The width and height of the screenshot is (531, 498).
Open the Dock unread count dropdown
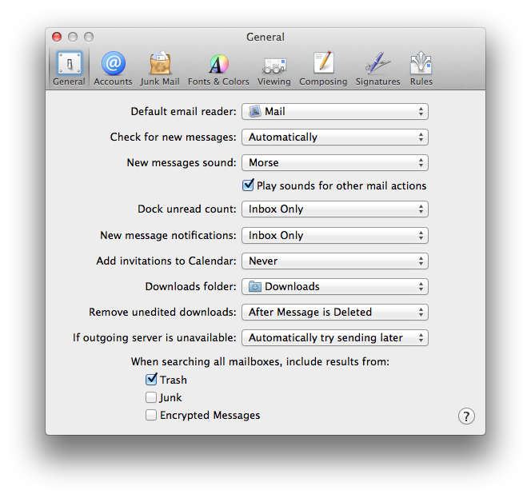point(335,209)
